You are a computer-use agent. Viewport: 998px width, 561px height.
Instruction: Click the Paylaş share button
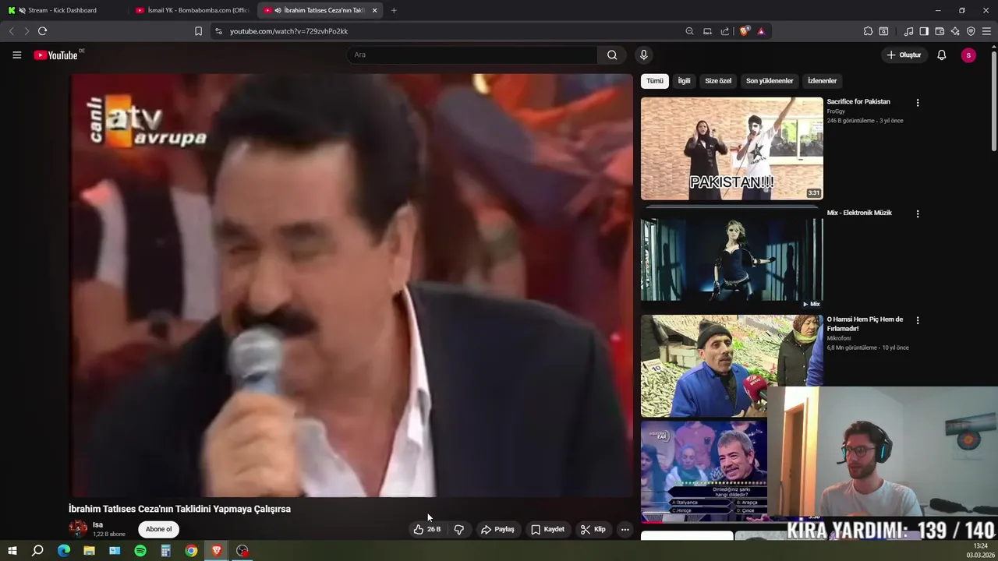click(497, 529)
